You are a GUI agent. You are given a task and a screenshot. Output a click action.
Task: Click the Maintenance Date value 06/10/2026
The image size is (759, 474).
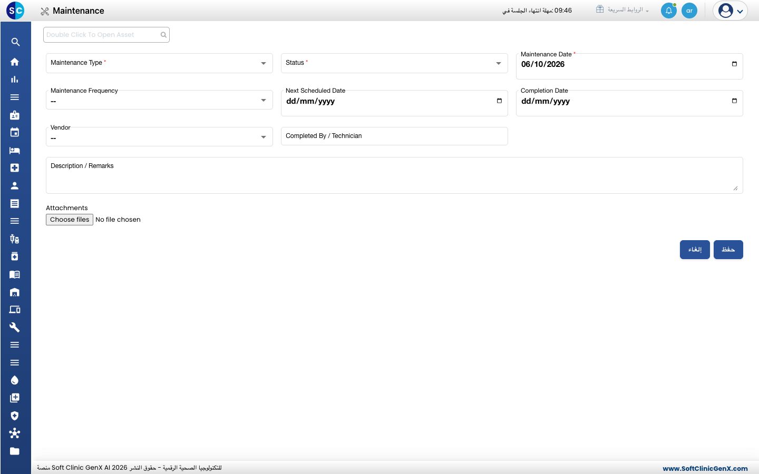(x=543, y=64)
